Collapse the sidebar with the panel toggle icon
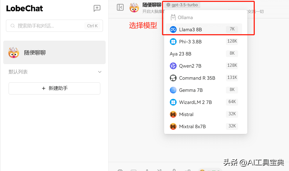The image size is (289, 171). 120,8
